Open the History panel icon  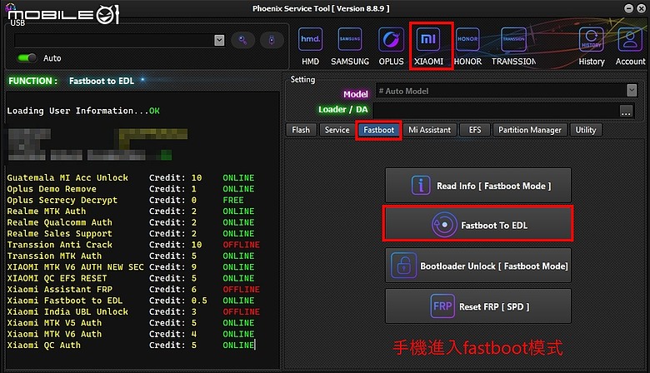[x=592, y=47]
